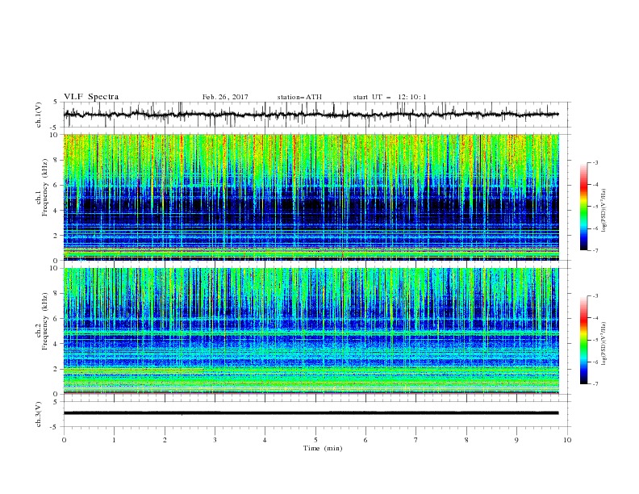Image resolution: width=639 pixels, height=494 pixels.
Task: Click the "-7" label on ch.1 color scale
Action: [x=595, y=250]
